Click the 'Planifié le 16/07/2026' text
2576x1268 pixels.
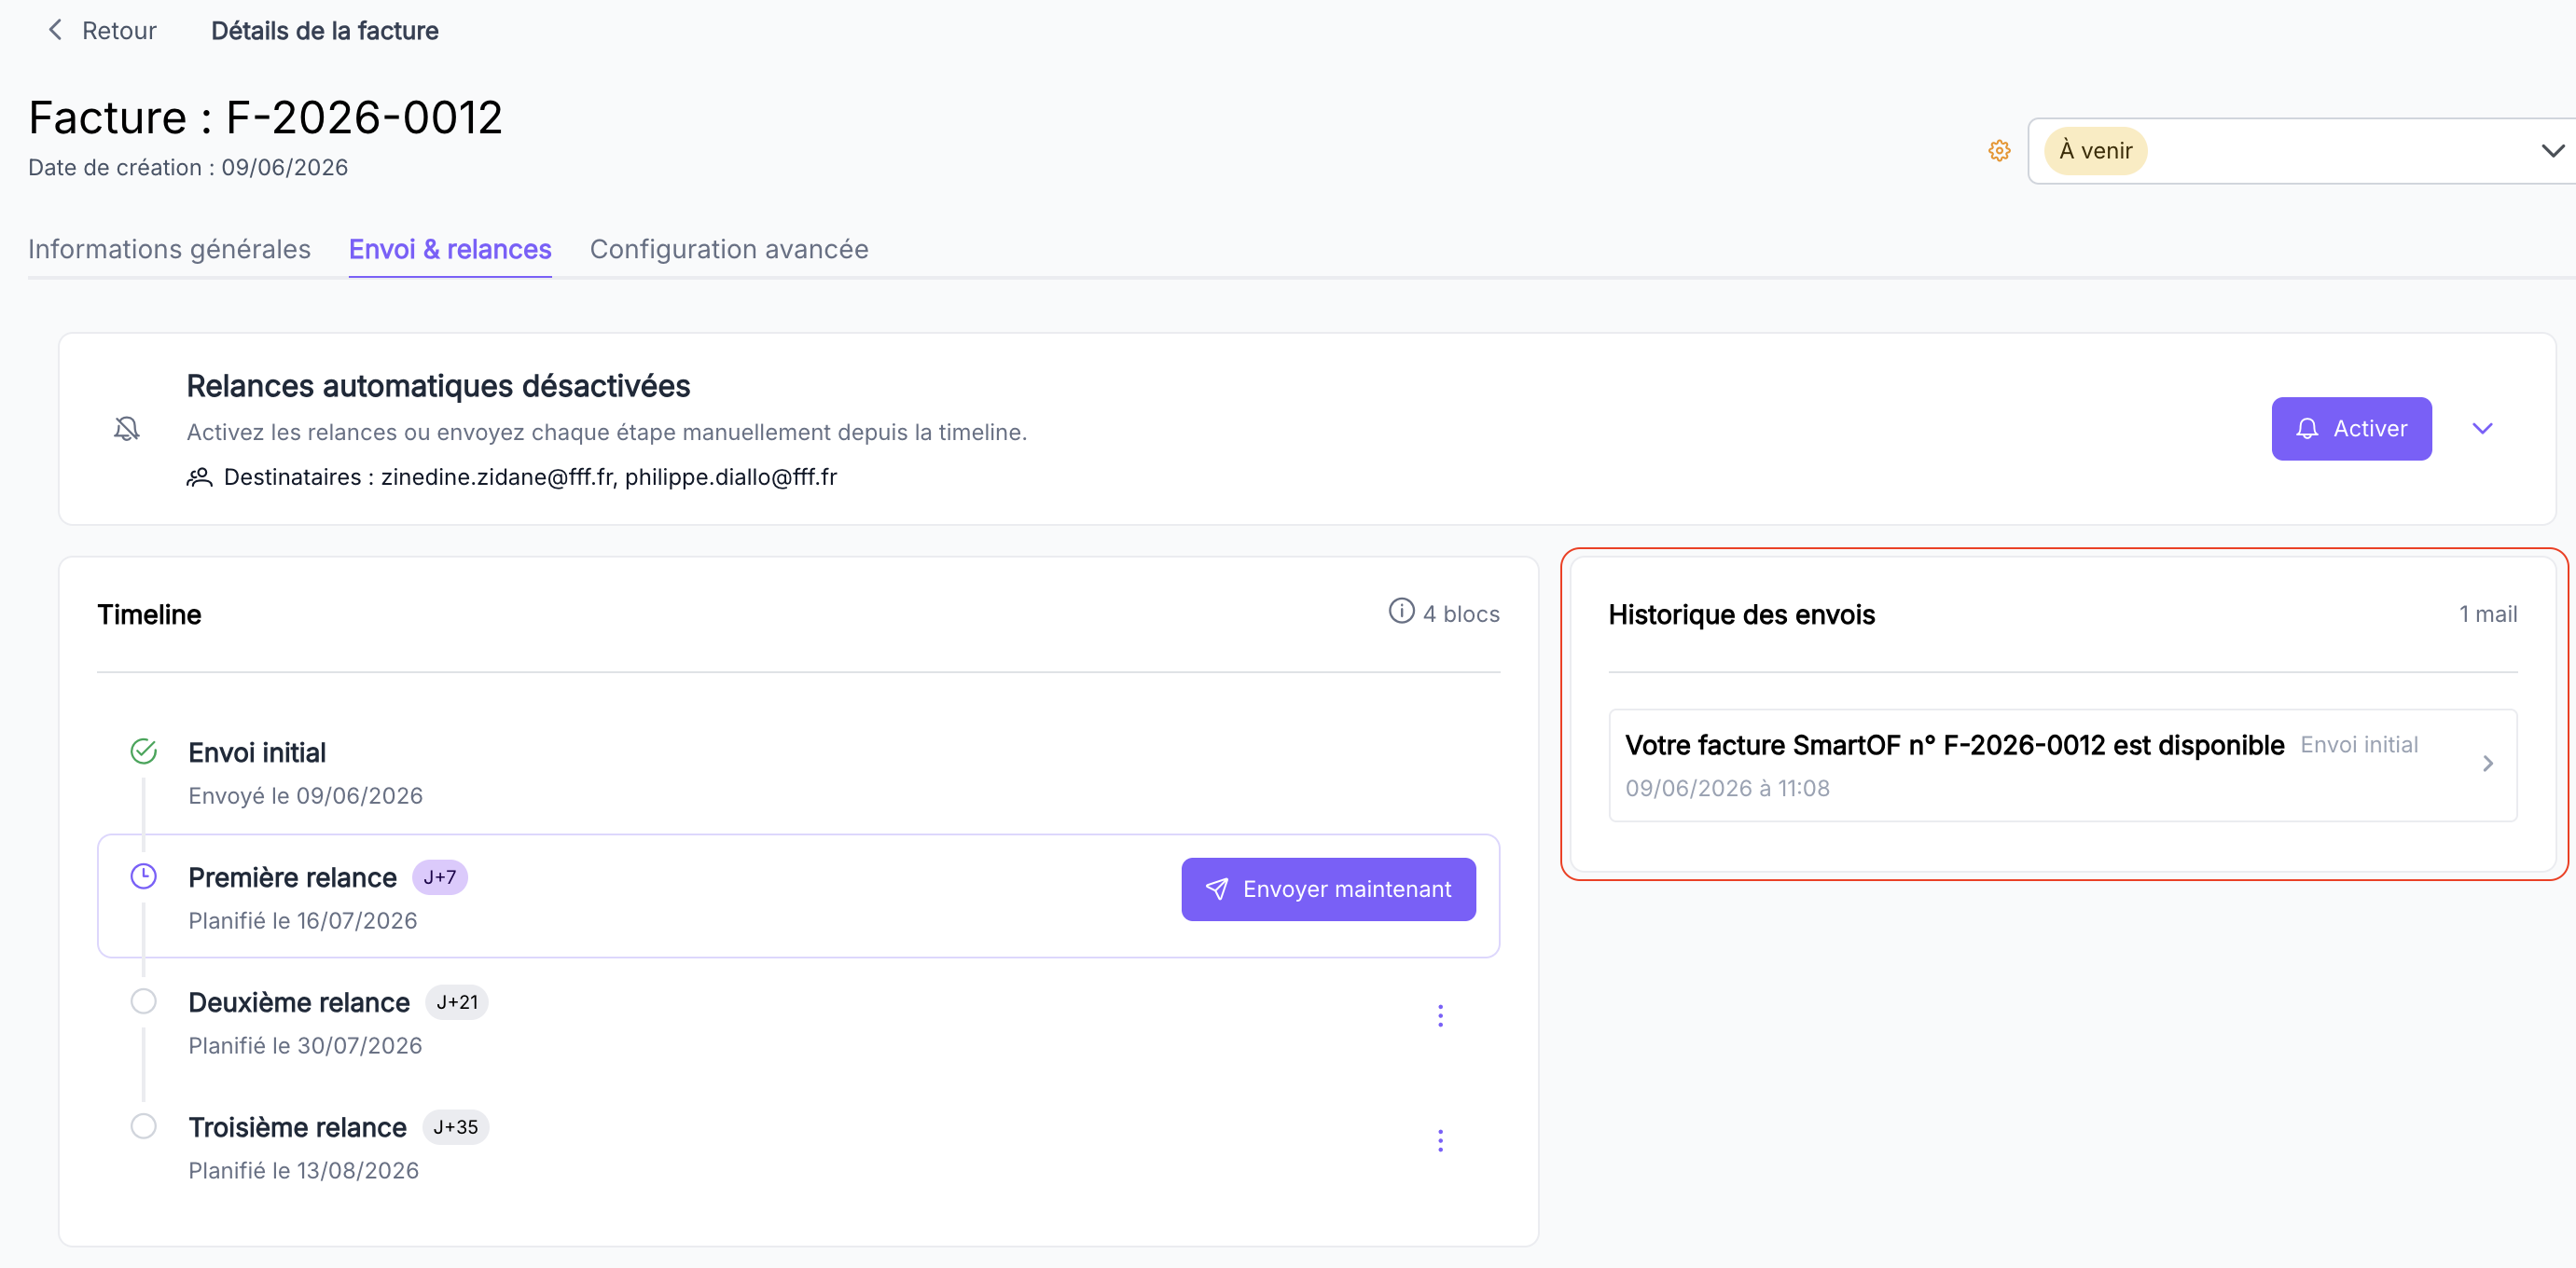(x=303, y=920)
